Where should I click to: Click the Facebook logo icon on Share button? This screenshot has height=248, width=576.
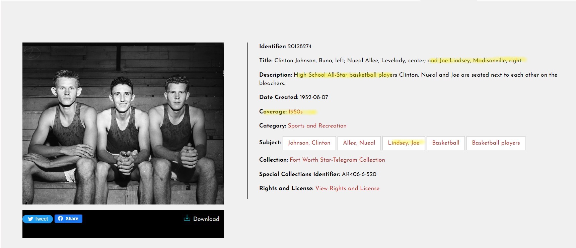point(60,219)
